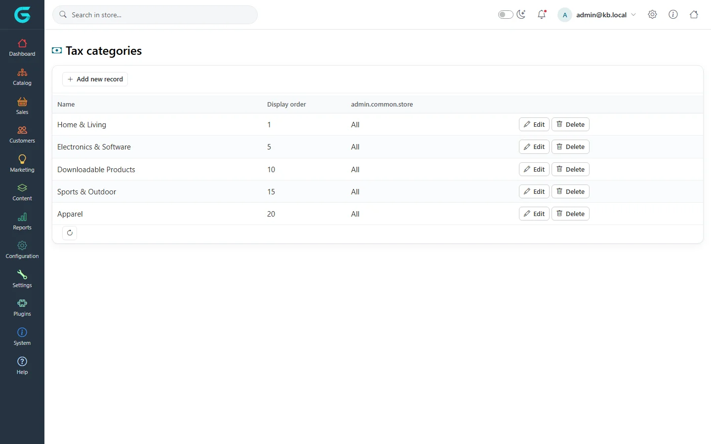Open the Reports section
Image resolution: width=711 pixels, height=444 pixels.
pos(22,222)
